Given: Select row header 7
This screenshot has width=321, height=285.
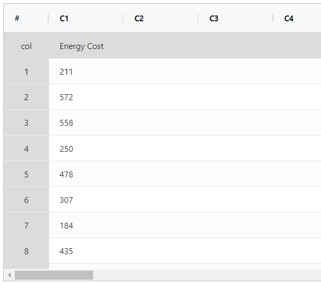Looking at the screenshot, I should [27, 225].
